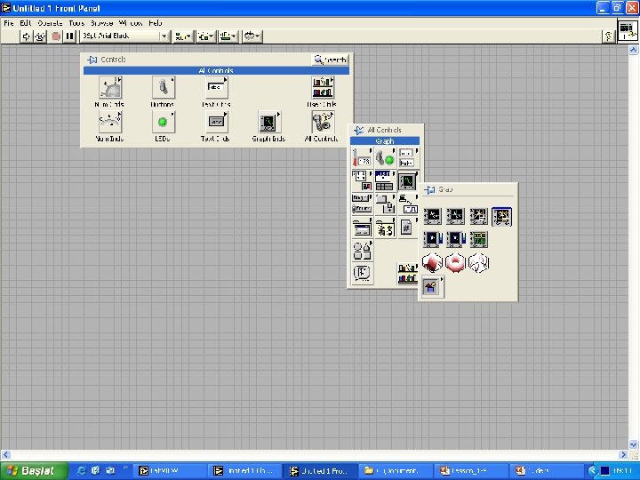Open the Operate menu
The height and width of the screenshot is (480, 640).
pyautogui.click(x=50, y=23)
